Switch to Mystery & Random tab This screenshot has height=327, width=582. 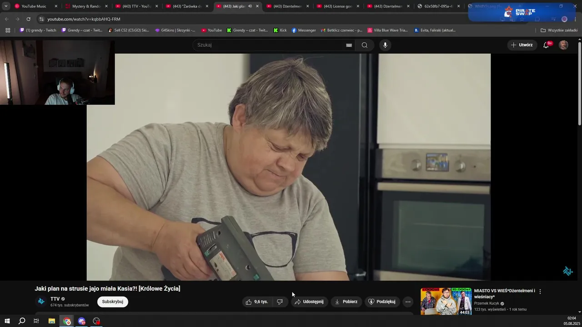click(x=86, y=6)
